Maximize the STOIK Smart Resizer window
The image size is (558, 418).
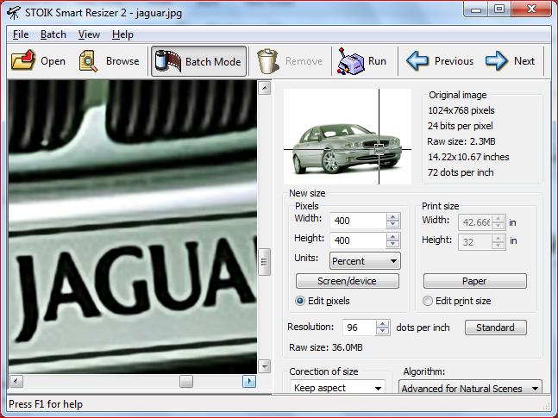499,9
